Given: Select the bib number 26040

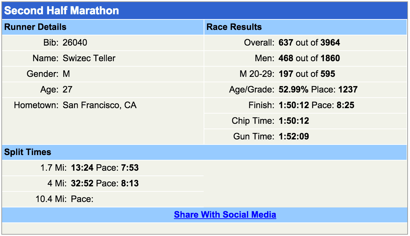Looking at the screenshot, I should (75, 43).
